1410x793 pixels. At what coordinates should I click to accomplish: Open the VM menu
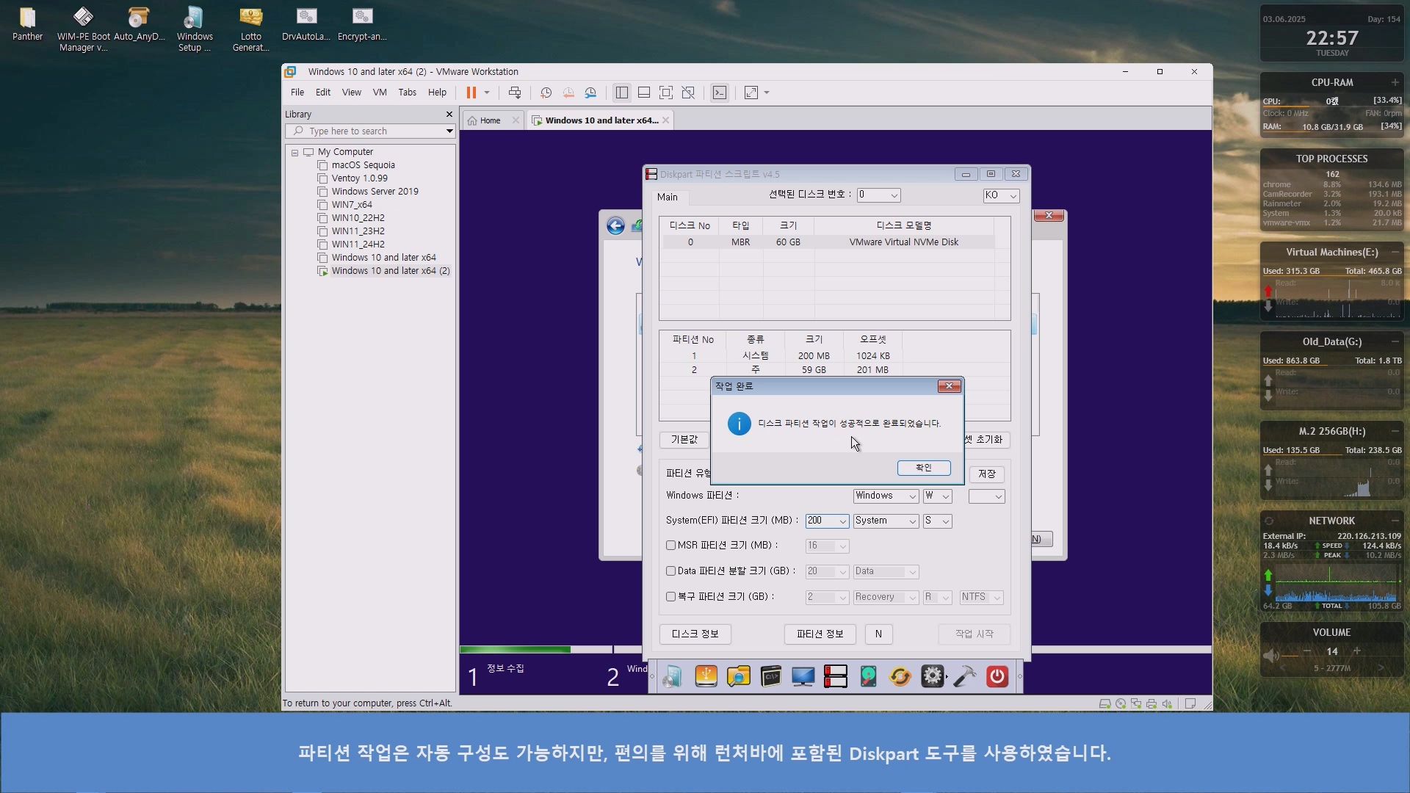[x=379, y=93]
